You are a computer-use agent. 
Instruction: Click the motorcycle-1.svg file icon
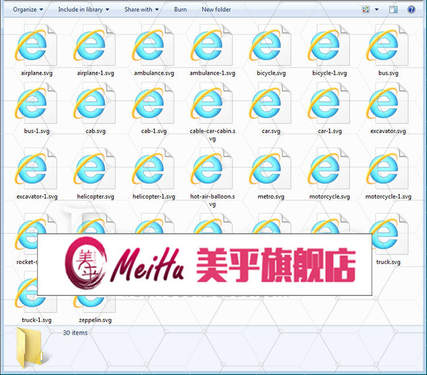387,169
